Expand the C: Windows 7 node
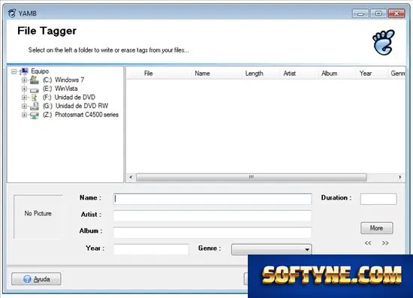The width and height of the screenshot is (413, 298). coord(24,80)
